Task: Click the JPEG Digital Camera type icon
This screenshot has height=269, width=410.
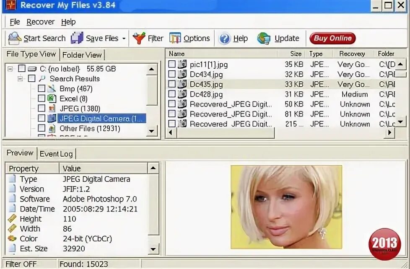Action: 52,119
